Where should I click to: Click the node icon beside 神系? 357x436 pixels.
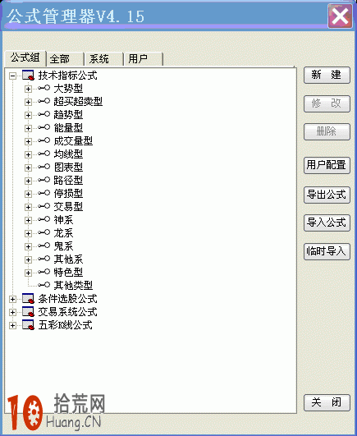[43, 219]
